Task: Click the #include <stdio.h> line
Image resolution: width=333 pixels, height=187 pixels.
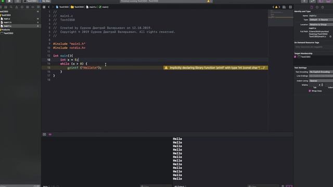Action: click(69, 48)
